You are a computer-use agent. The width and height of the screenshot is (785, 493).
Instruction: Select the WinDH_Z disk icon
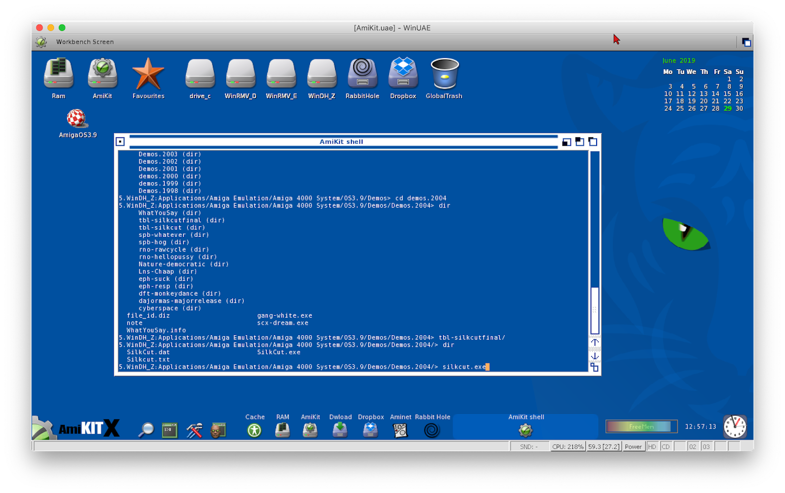click(322, 74)
